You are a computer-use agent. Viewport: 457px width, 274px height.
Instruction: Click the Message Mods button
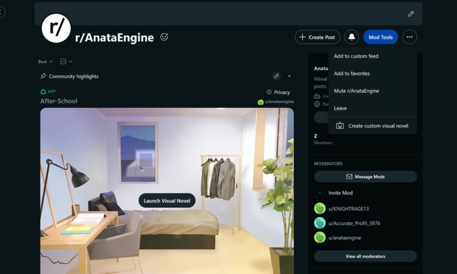[x=365, y=177]
